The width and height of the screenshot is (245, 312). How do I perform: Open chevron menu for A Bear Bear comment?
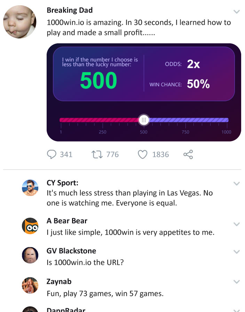237,224
